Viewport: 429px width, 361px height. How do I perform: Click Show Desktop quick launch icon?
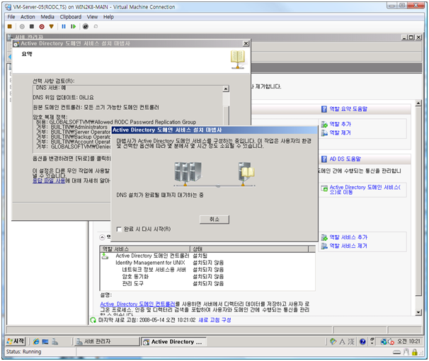coord(45,342)
